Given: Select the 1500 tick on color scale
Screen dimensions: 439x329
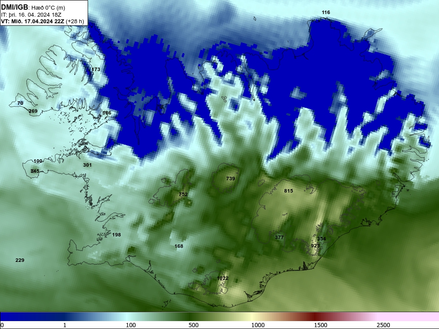Looking at the screenshot, I should tap(320, 325).
